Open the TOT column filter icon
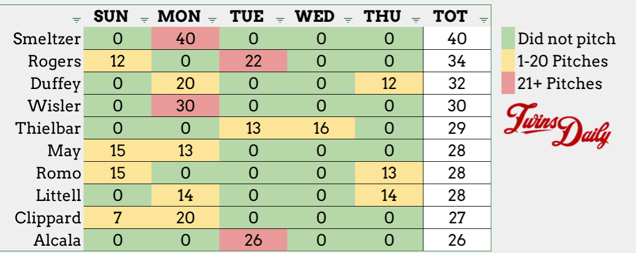The width and height of the screenshot is (636, 253). [483, 20]
